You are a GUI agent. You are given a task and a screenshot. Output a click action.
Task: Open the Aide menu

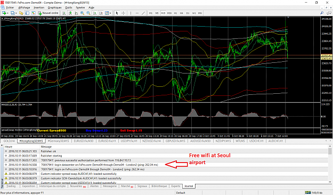tap(91, 7)
